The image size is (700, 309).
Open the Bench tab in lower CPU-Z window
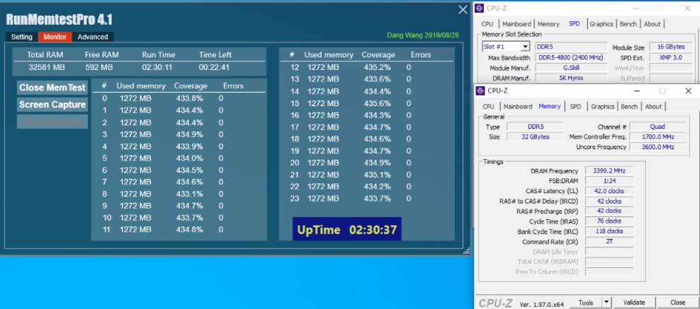pos(629,106)
